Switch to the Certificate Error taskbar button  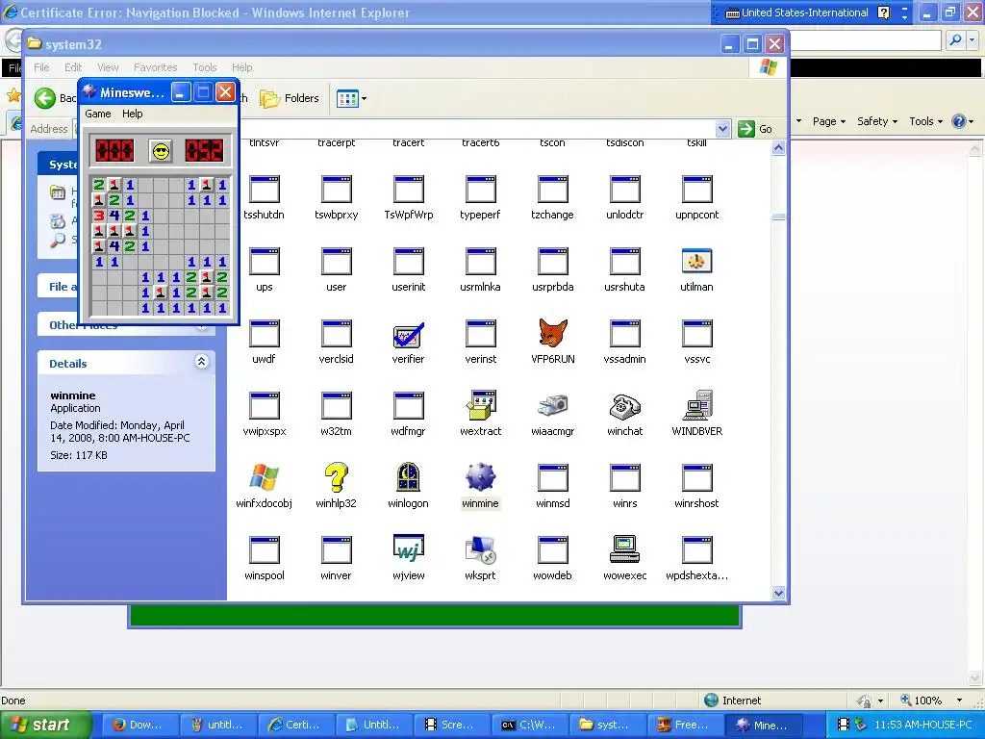(x=295, y=725)
